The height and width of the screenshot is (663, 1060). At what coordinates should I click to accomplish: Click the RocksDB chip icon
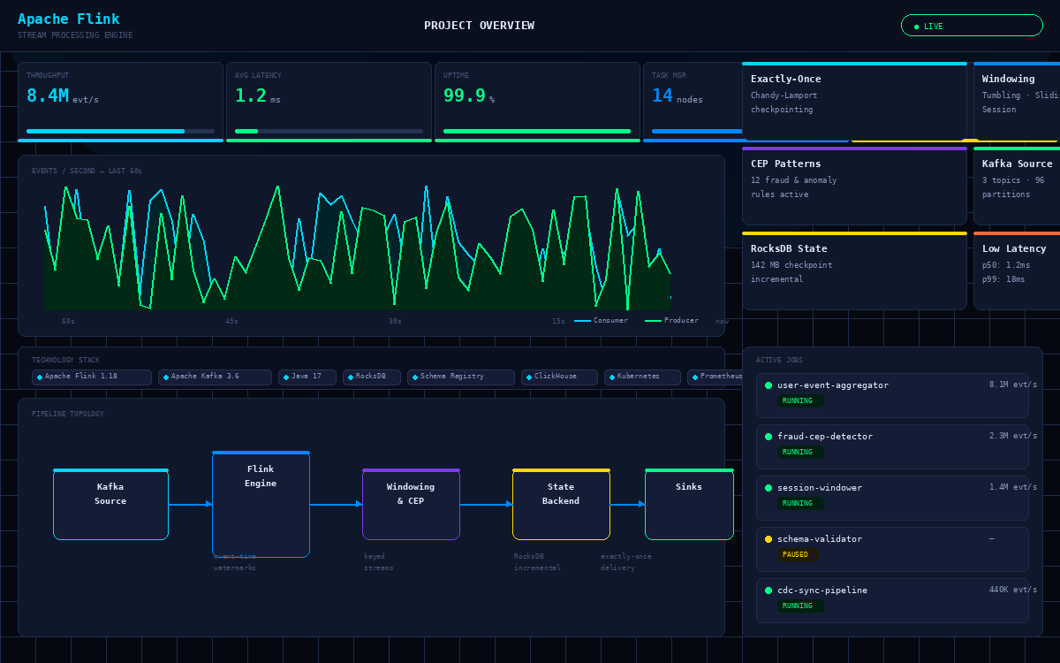point(349,377)
